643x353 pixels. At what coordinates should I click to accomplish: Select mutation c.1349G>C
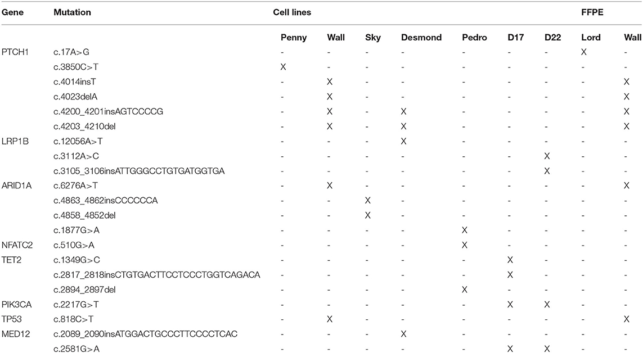tap(77, 260)
